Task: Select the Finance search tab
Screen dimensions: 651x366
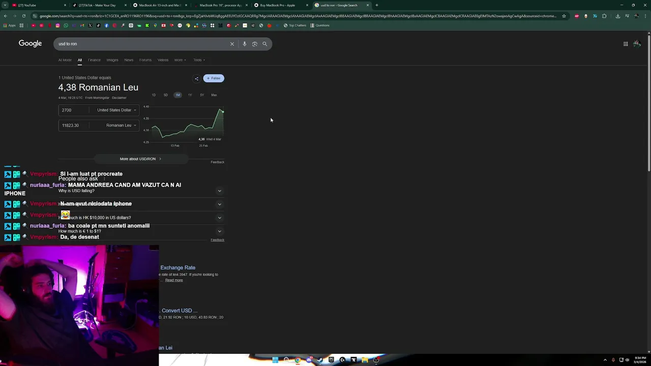Action: pos(94,60)
